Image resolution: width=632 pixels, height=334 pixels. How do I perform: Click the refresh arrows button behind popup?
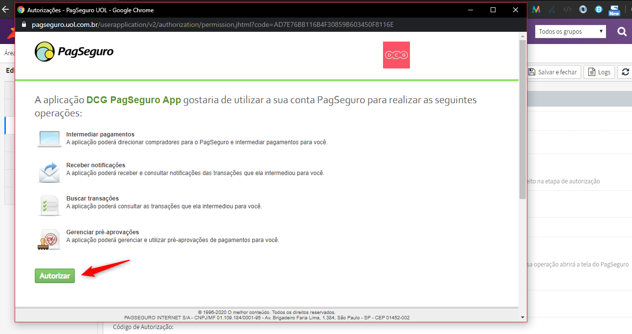625,72
